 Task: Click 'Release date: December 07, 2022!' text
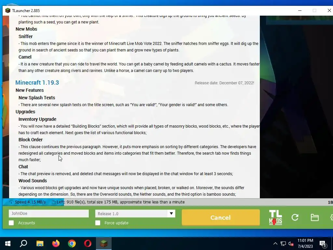click(224, 83)
